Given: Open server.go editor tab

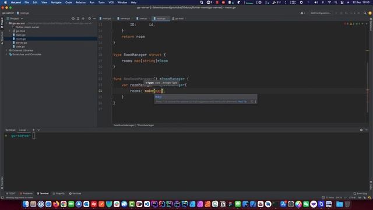Looking at the screenshot, I should [124, 19].
